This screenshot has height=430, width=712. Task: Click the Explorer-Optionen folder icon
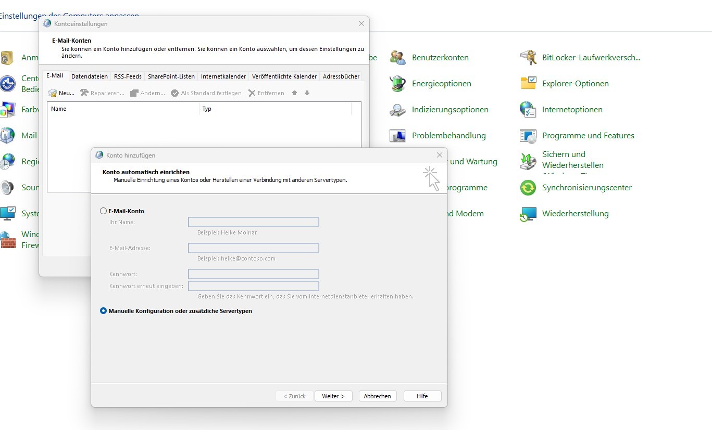[x=528, y=84]
